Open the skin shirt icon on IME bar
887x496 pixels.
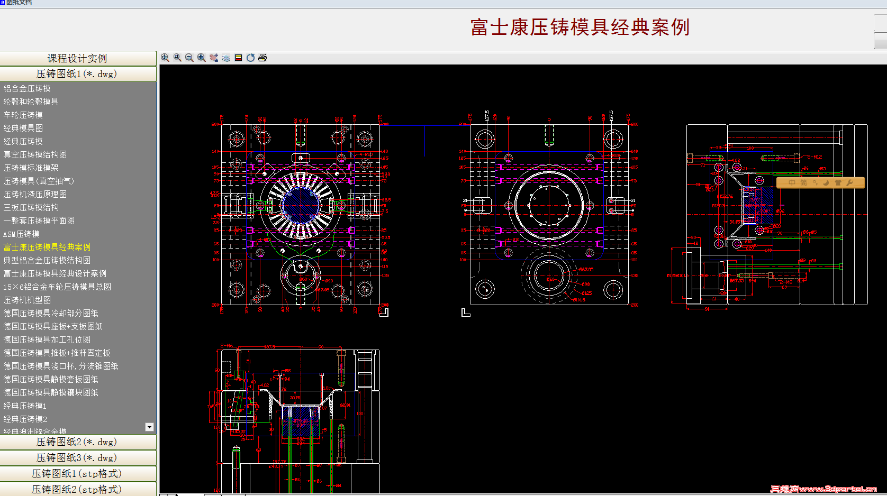pos(838,183)
